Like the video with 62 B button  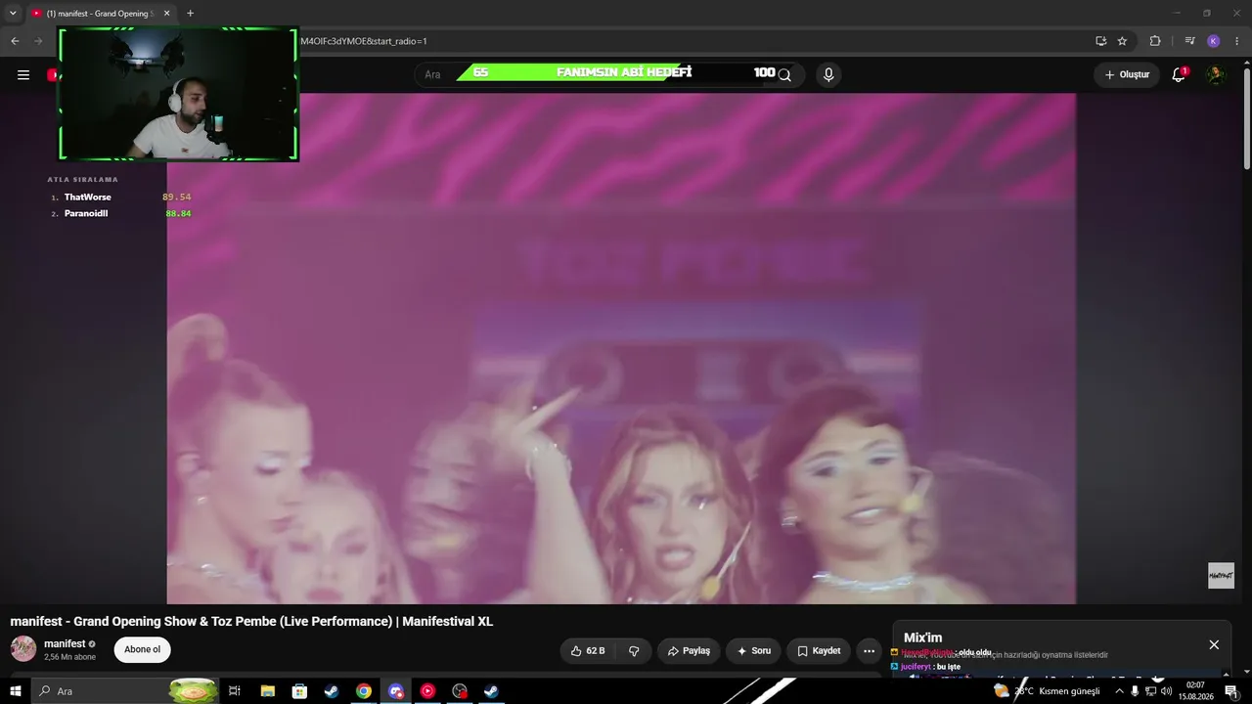[587, 650]
